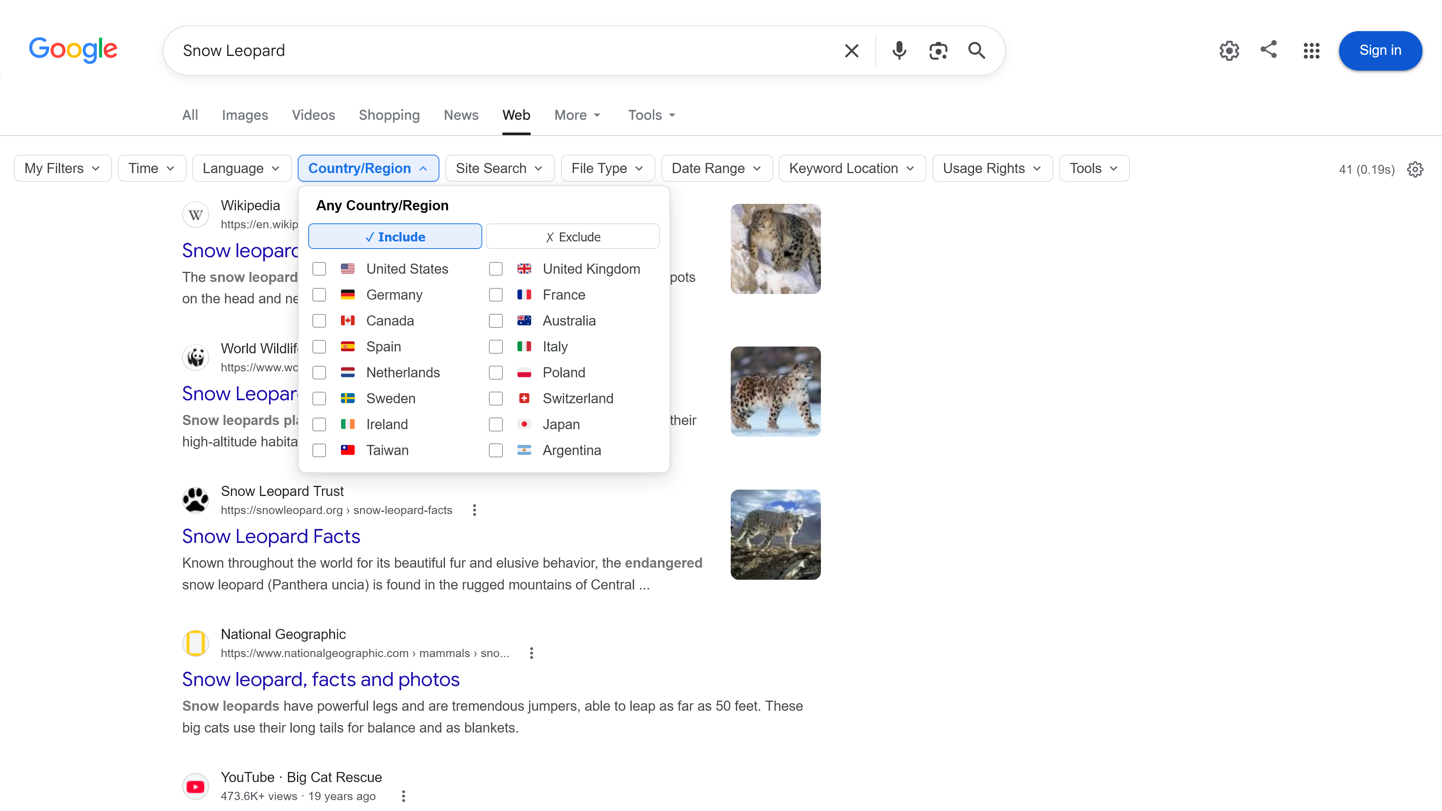Collapse the Country/Region dropdown
The width and height of the screenshot is (1442, 811).
[368, 169]
